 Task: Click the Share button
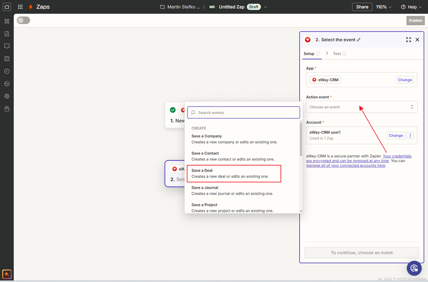pyautogui.click(x=362, y=7)
